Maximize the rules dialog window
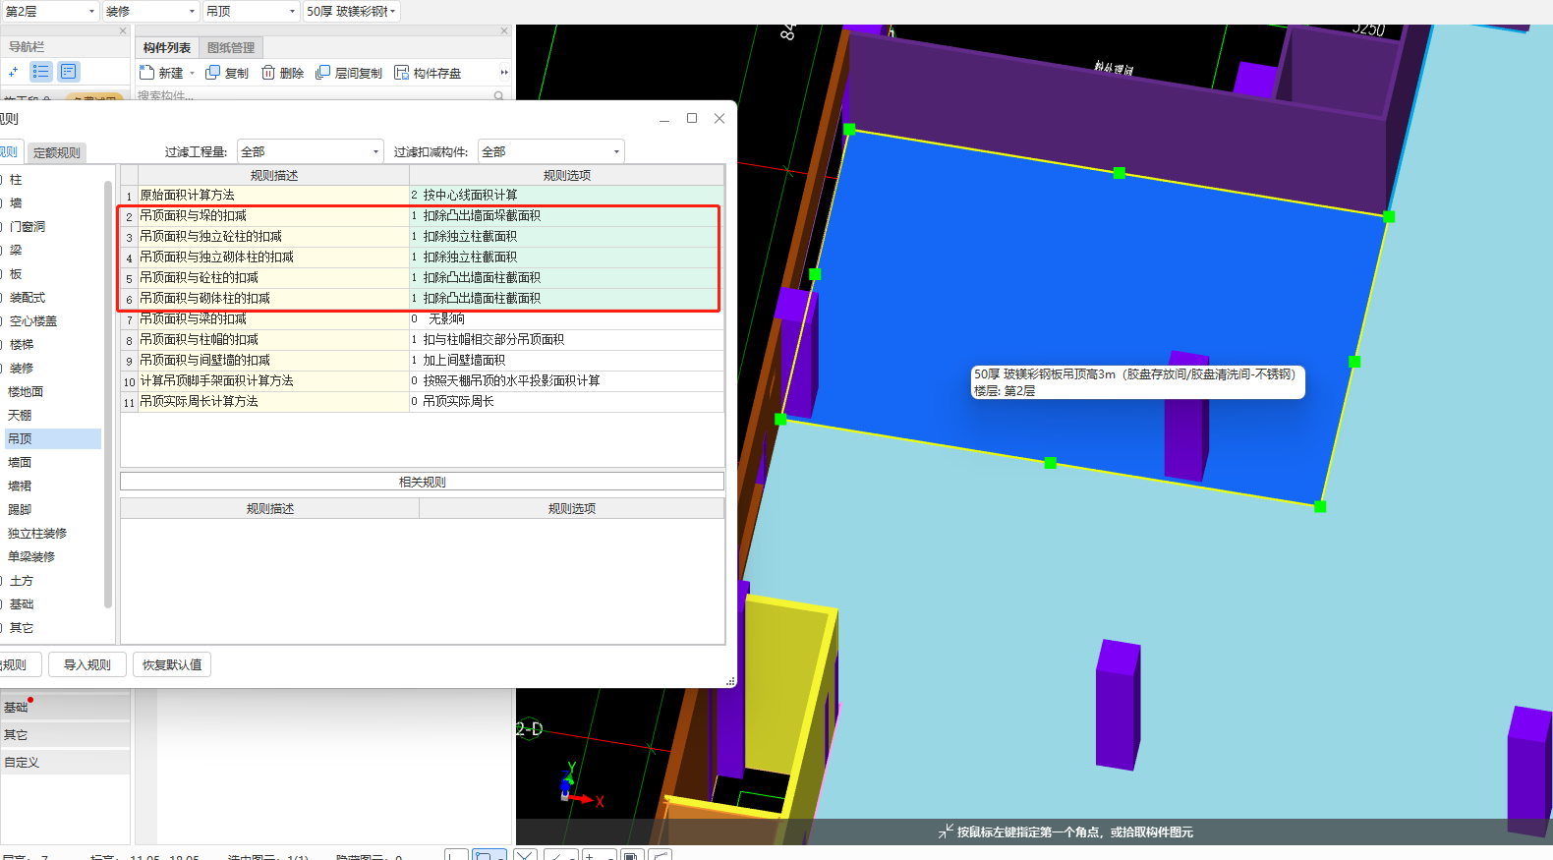Image resolution: width=1553 pixels, height=860 pixels. click(x=692, y=118)
